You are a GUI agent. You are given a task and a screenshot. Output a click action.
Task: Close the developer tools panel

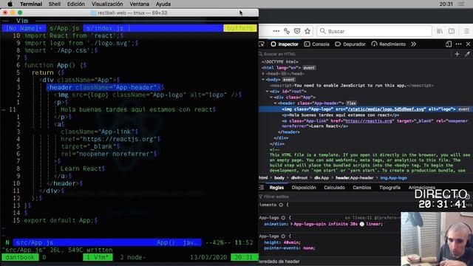point(468,44)
